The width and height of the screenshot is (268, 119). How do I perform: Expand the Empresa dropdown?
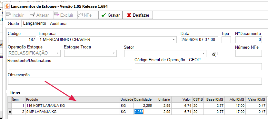(174, 40)
